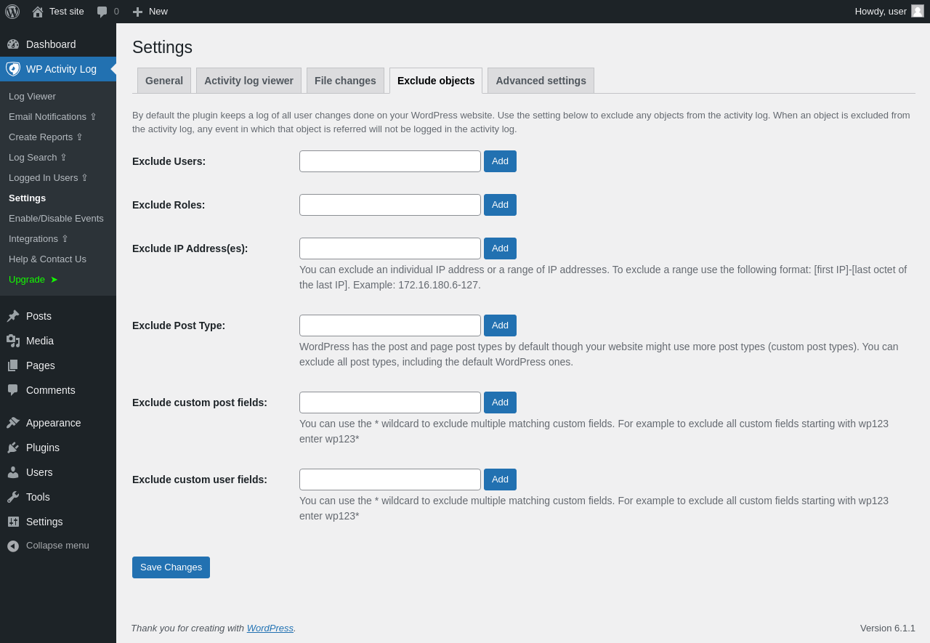Switch to the File changes tab
The image size is (930, 643).
pos(345,81)
